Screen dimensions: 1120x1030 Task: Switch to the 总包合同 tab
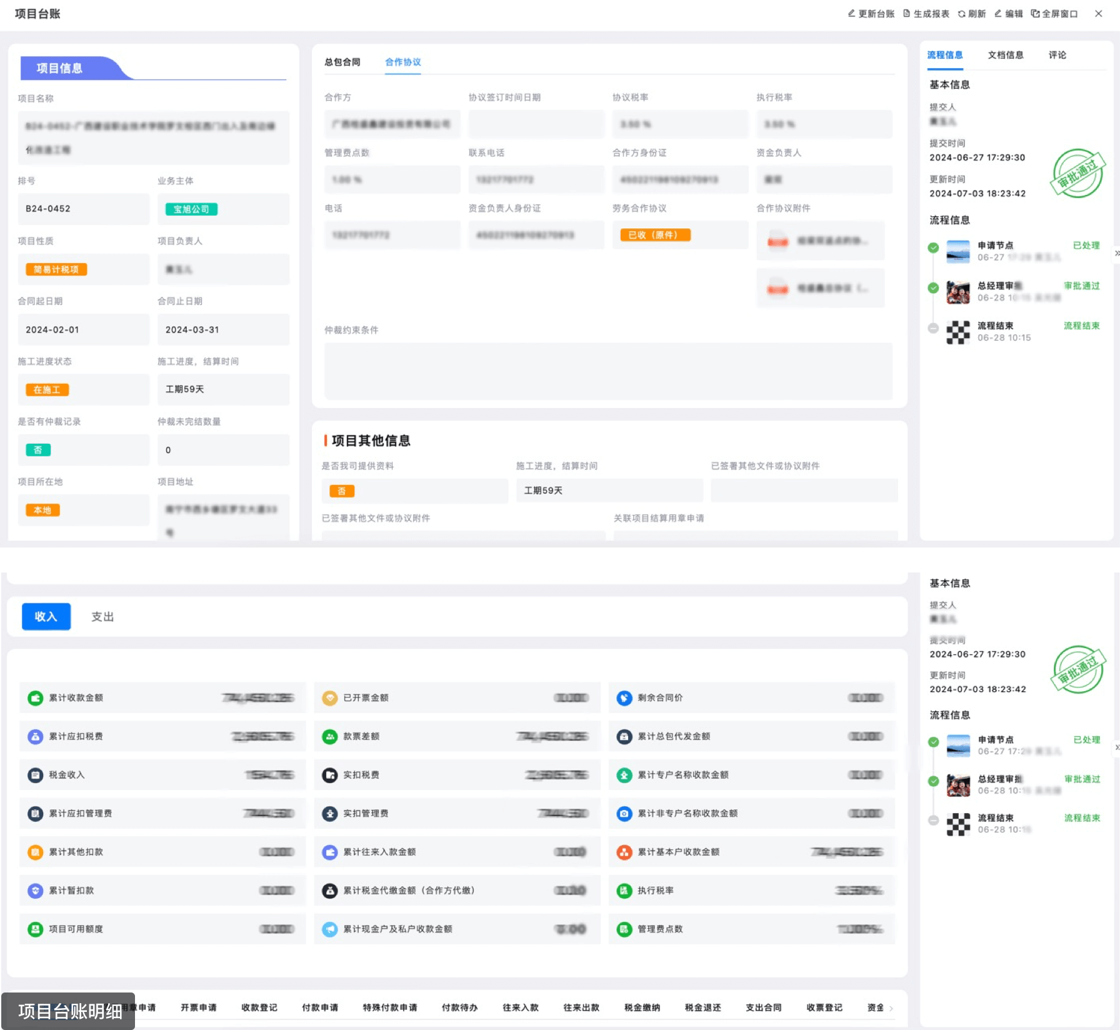coord(342,62)
